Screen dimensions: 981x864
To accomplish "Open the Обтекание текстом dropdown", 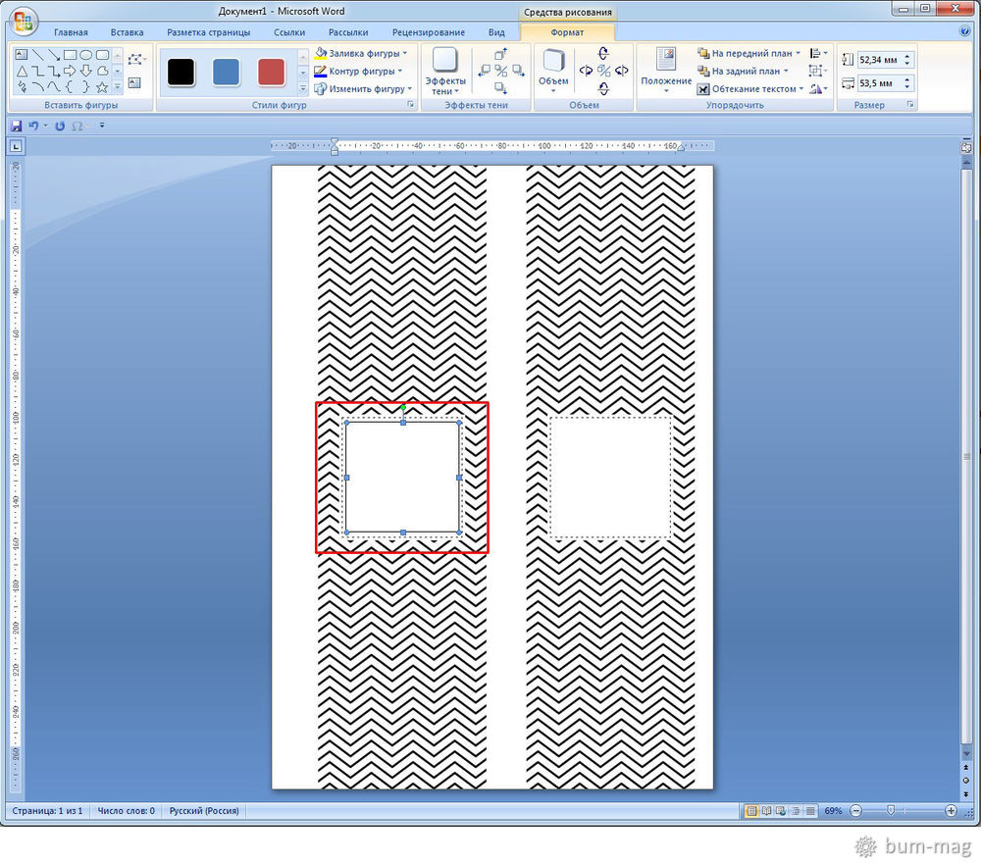I will click(750, 89).
